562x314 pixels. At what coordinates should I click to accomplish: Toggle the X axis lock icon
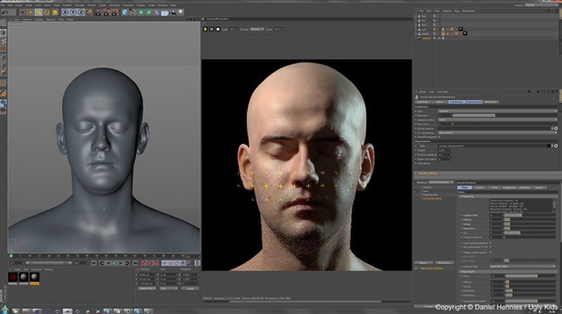[x=65, y=12]
